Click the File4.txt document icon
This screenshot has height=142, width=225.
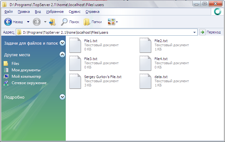pyautogui.click(x=145, y=63)
